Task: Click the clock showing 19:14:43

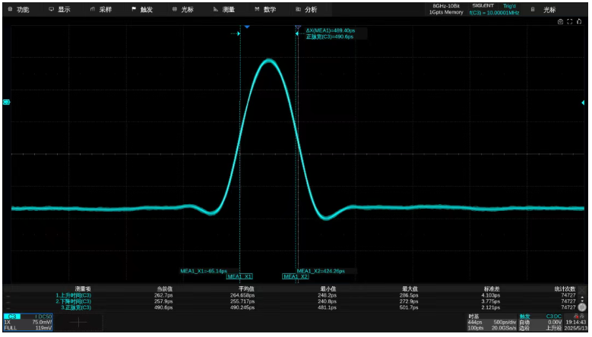Action: (x=576, y=323)
